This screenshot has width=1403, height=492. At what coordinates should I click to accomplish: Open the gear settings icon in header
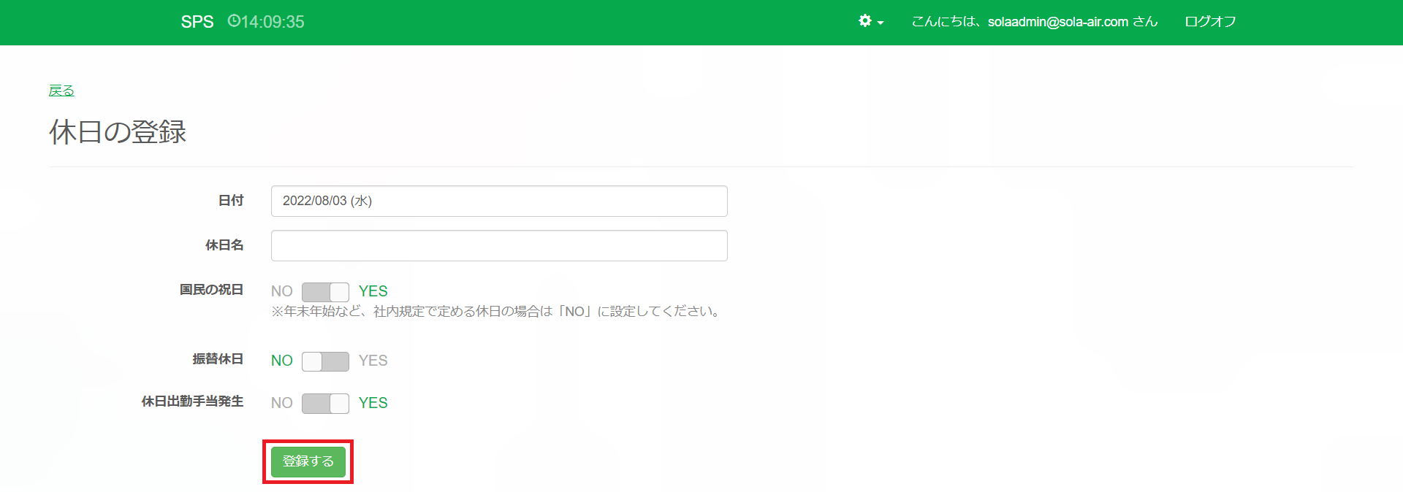(865, 21)
